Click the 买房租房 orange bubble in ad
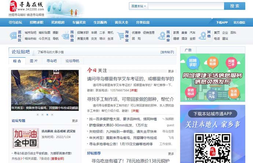The width and height of the screenshot is (253, 163). pos(213,62)
